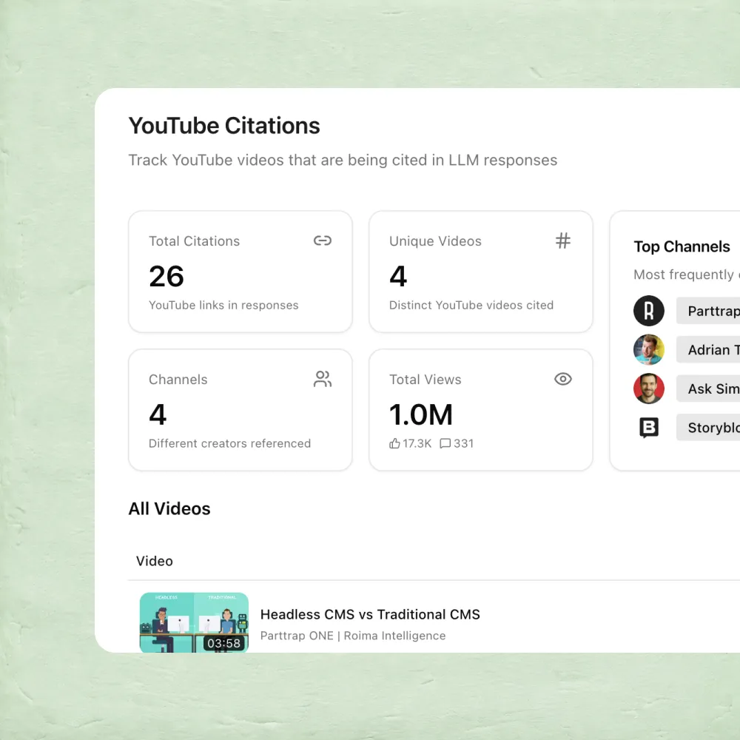Click the hashtag icon on Unique Videos card
This screenshot has height=740, width=740.
(563, 240)
